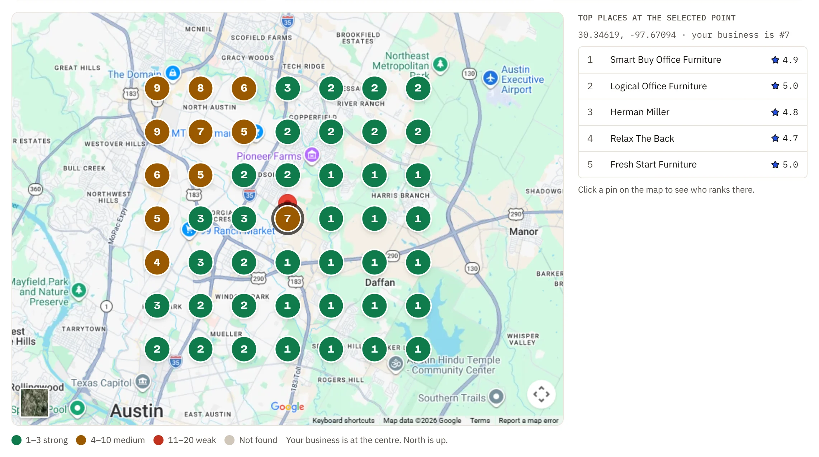The height and width of the screenshot is (457, 819).
Task: Click Southern Trails marker
Action: [496, 397]
